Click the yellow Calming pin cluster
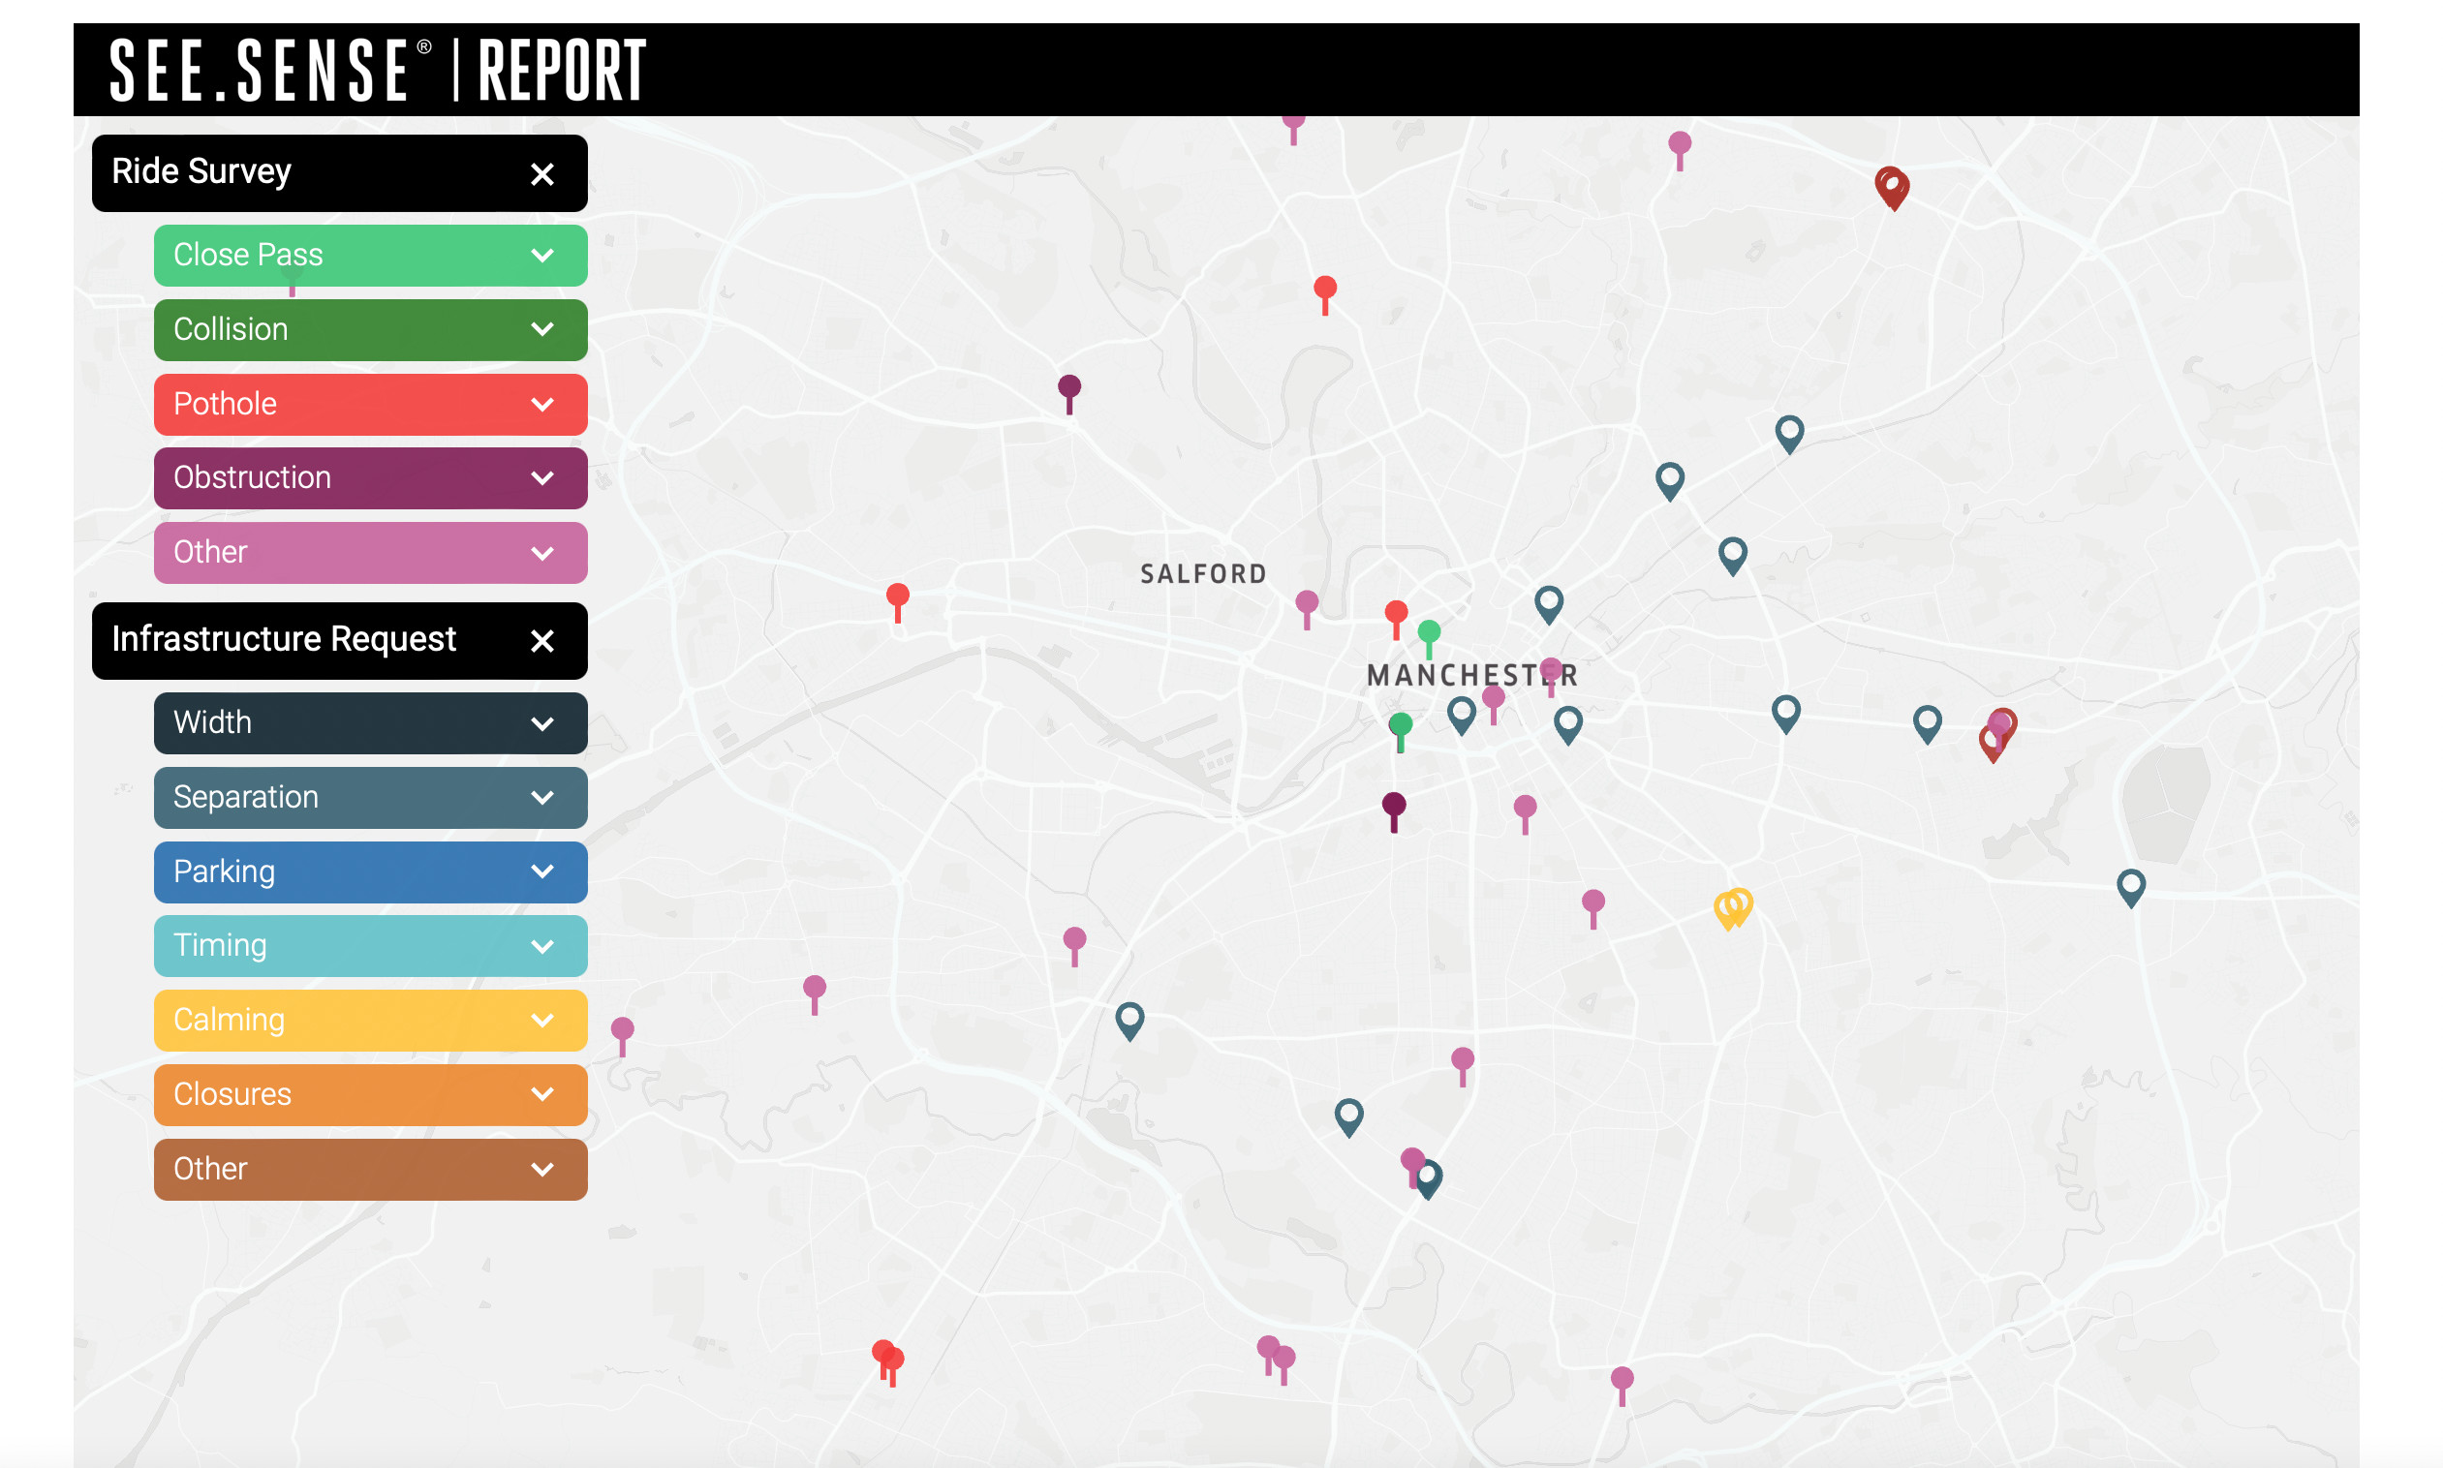Viewport: 2443px width, 1468px height. tap(1733, 905)
